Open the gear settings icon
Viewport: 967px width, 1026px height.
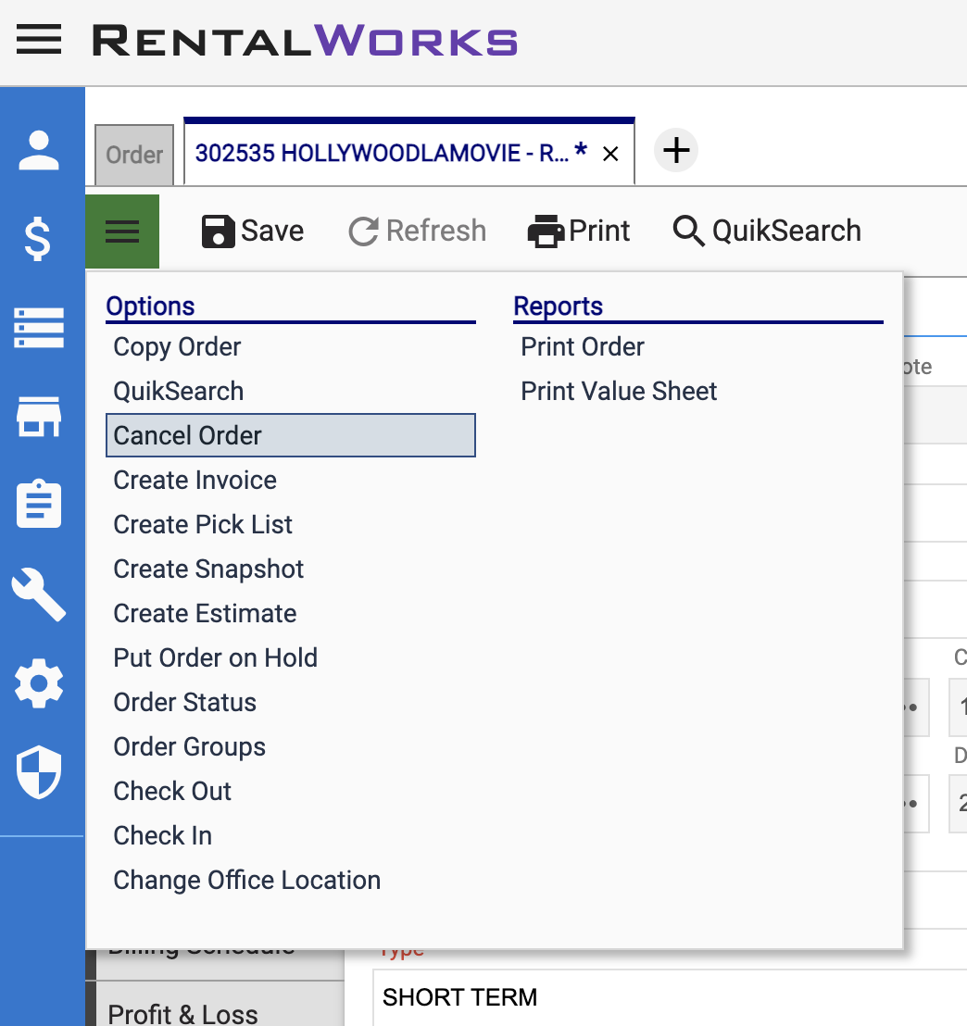[x=39, y=683]
